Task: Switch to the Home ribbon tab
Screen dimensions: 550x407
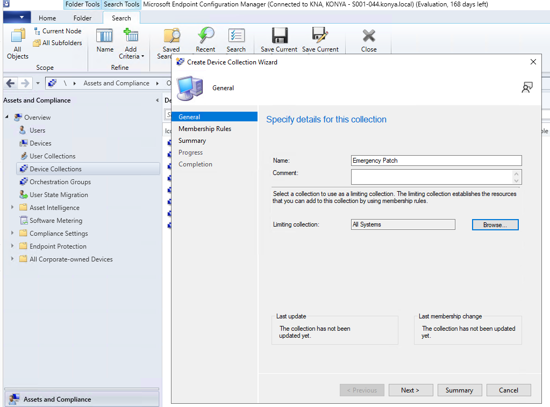Action: (x=47, y=18)
